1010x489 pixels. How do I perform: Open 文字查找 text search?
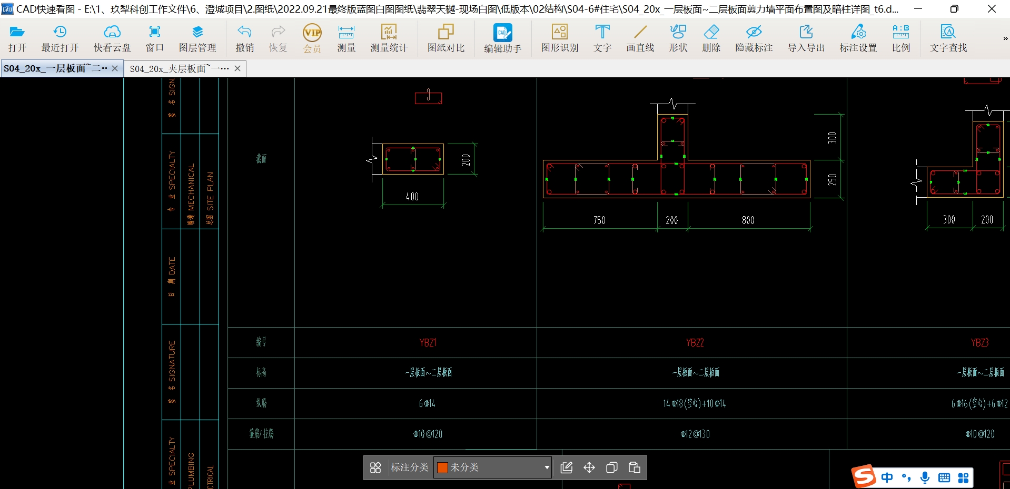coord(948,39)
